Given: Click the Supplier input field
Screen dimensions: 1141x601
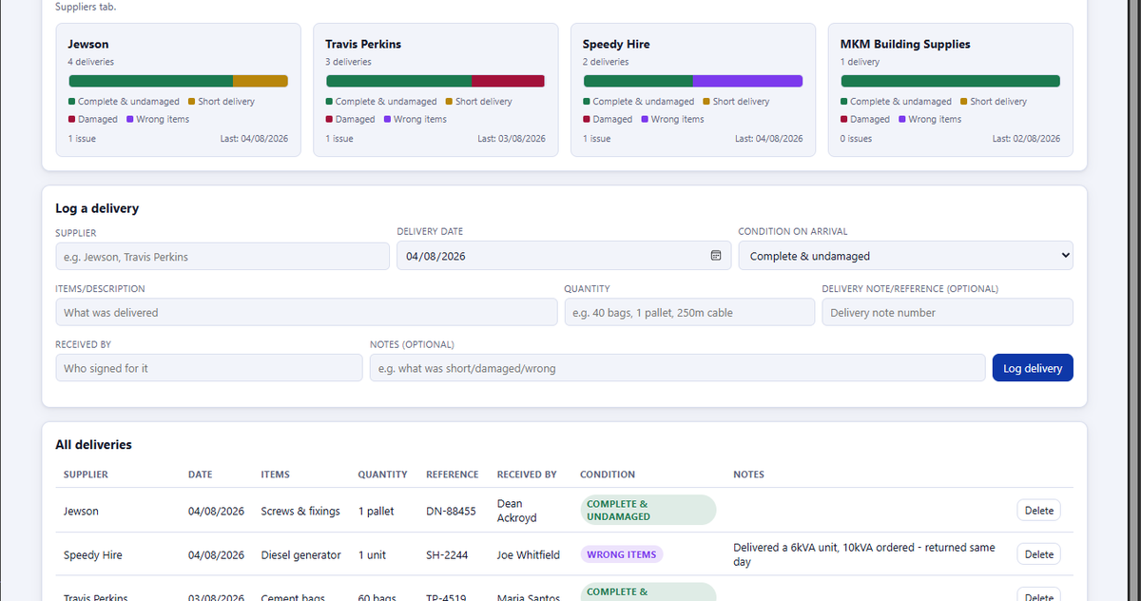Looking at the screenshot, I should (x=222, y=256).
